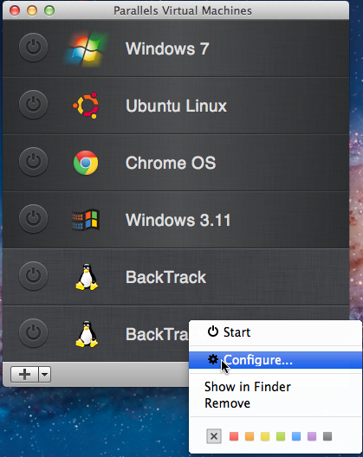The height and width of the screenshot is (457, 363).
Task: Toggle power button for Ubuntu Linux
Action: pyautogui.click(x=33, y=105)
